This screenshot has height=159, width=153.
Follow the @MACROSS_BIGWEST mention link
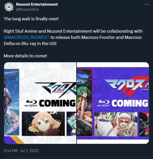(x=26, y=38)
